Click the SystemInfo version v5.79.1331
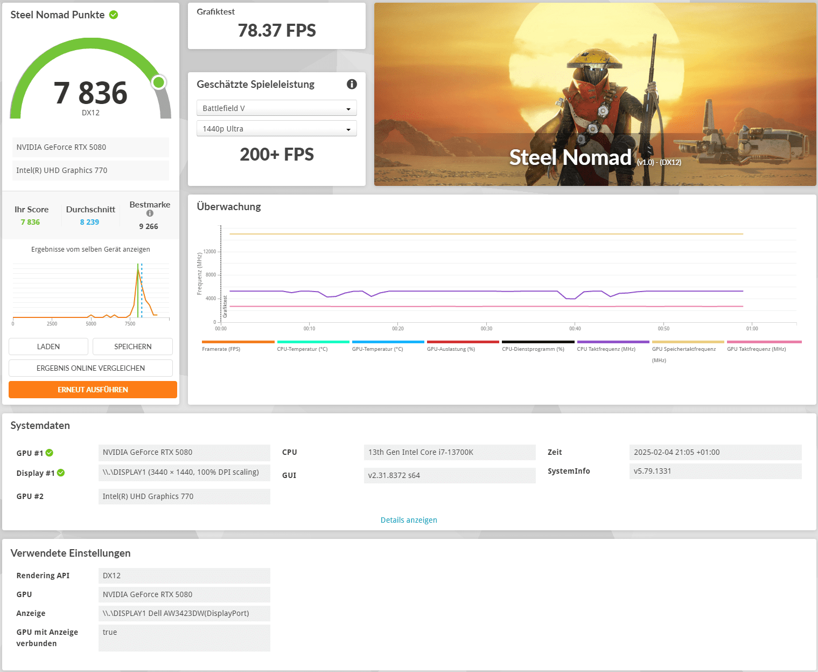The width and height of the screenshot is (818, 672). [x=715, y=471]
